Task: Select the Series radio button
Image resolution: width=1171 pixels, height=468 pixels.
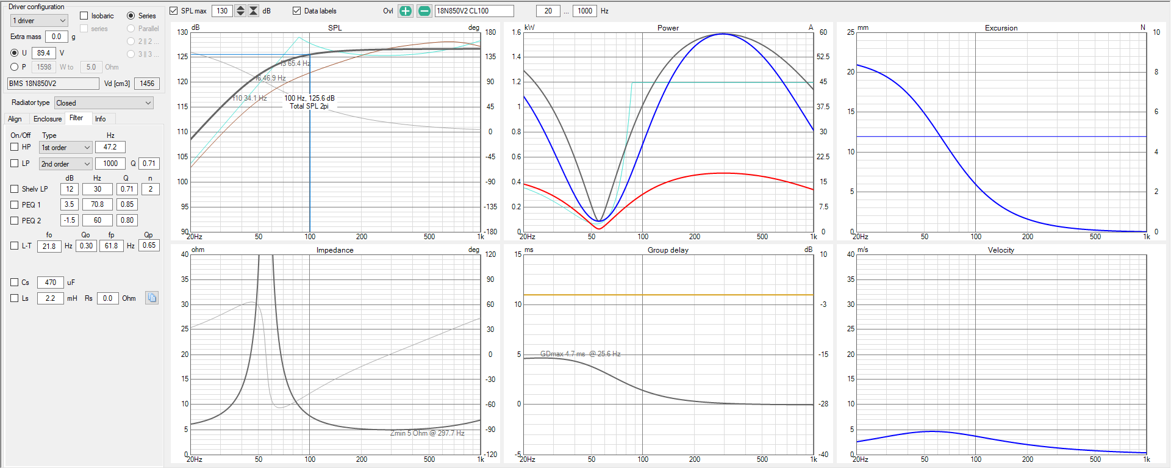Action: (131, 16)
